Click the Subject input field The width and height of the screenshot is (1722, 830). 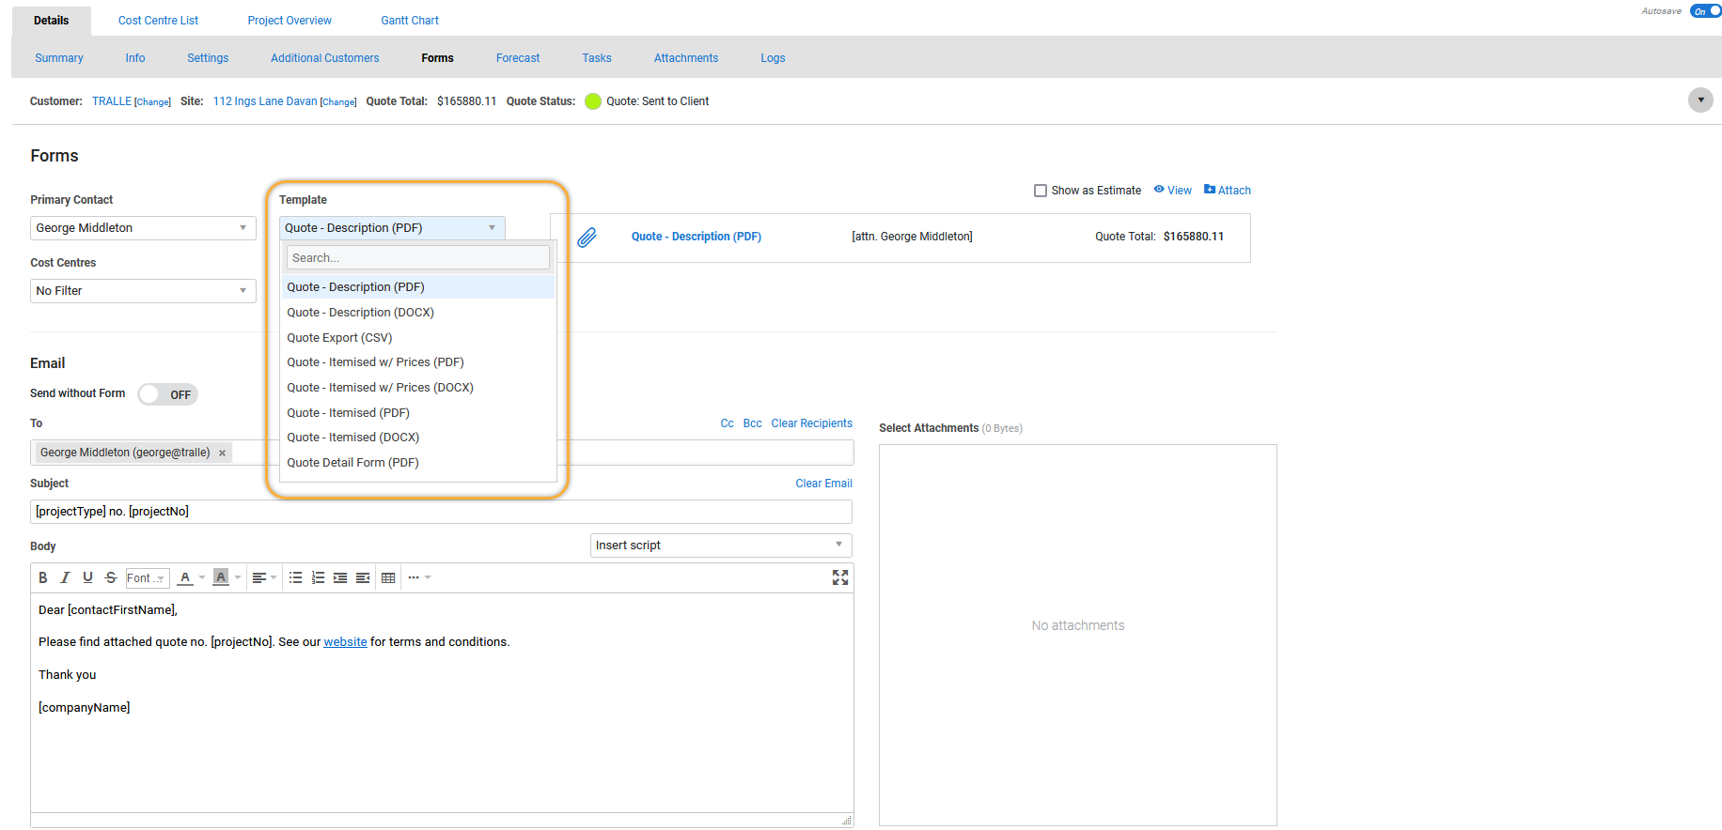pos(441,512)
